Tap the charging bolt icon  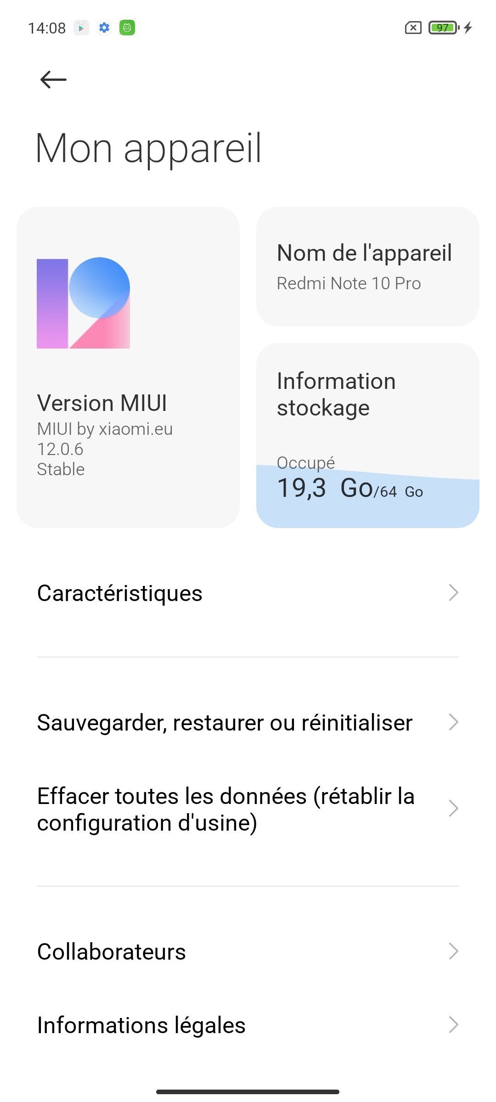point(468,28)
